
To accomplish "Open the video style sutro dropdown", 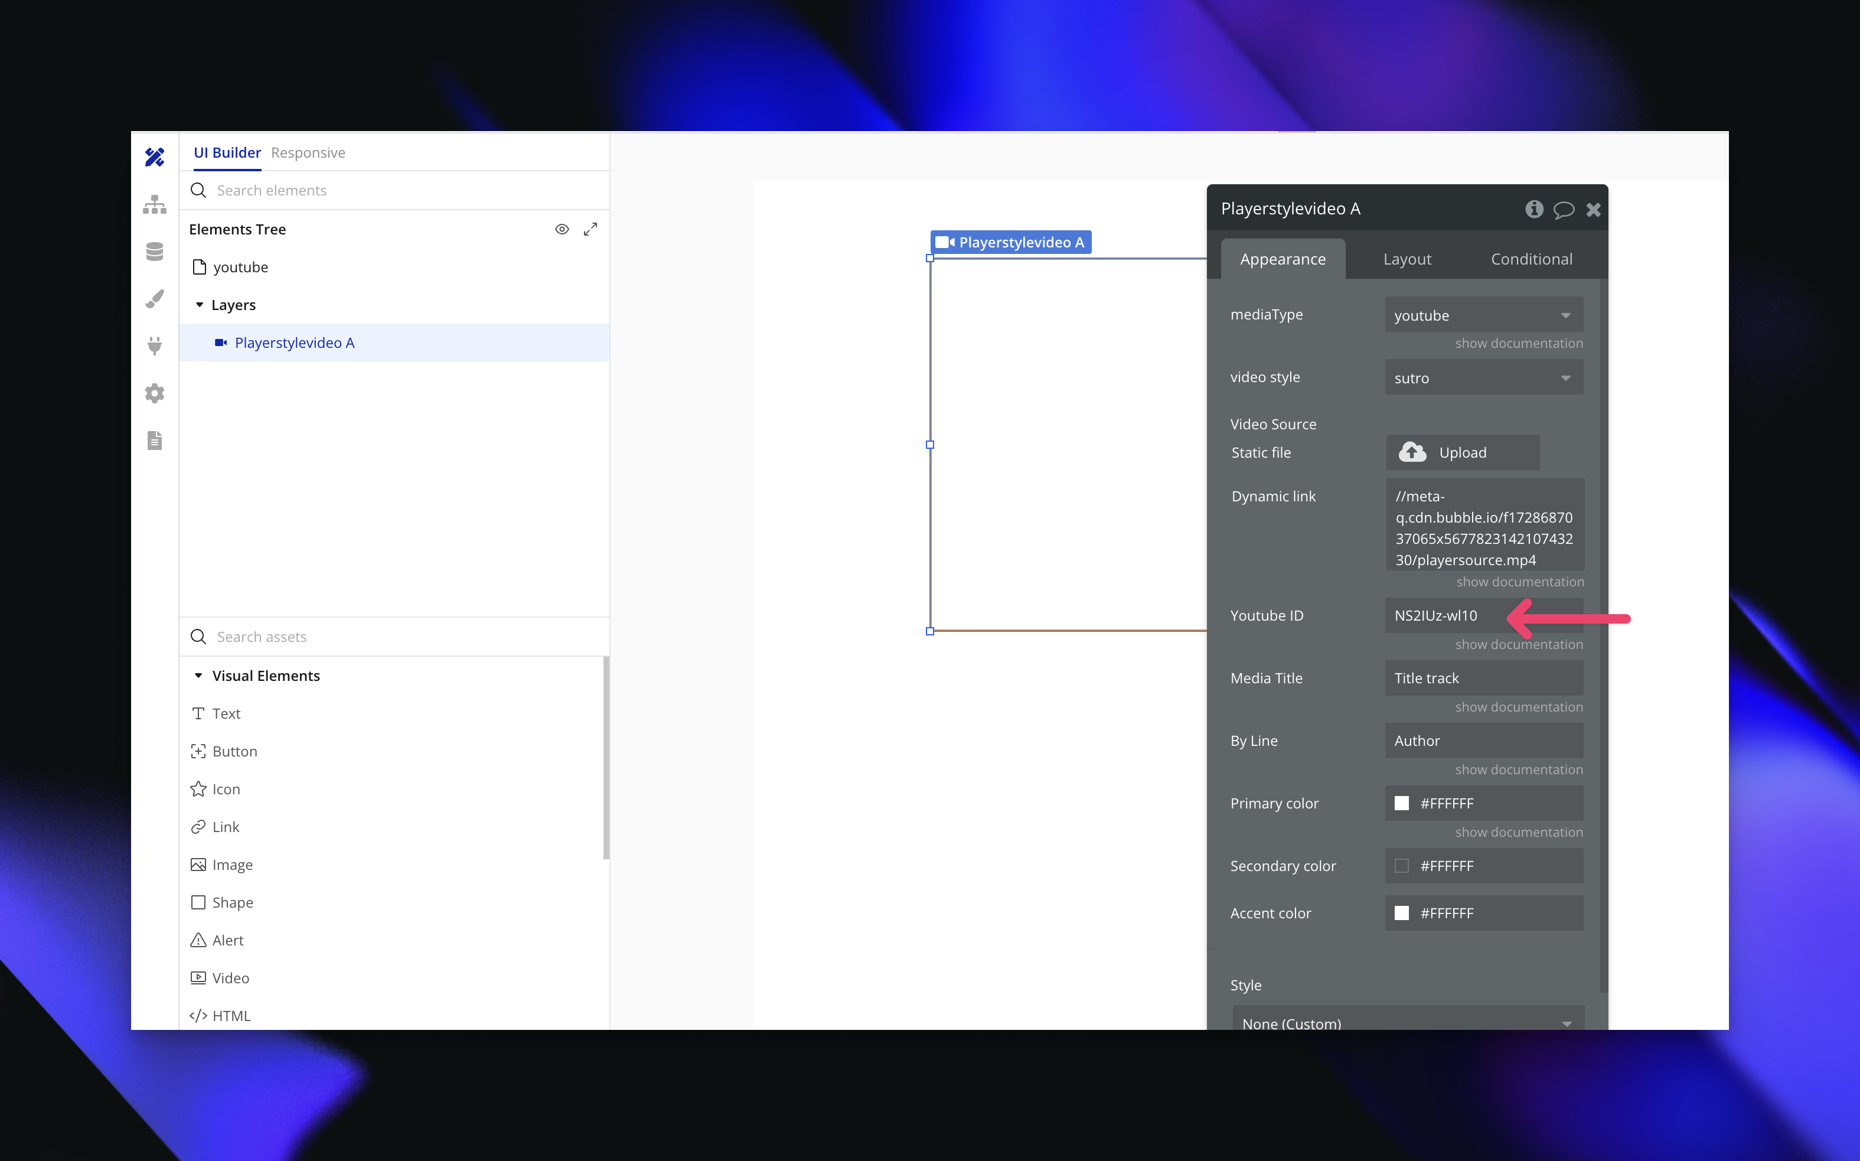I will coord(1484,377).
